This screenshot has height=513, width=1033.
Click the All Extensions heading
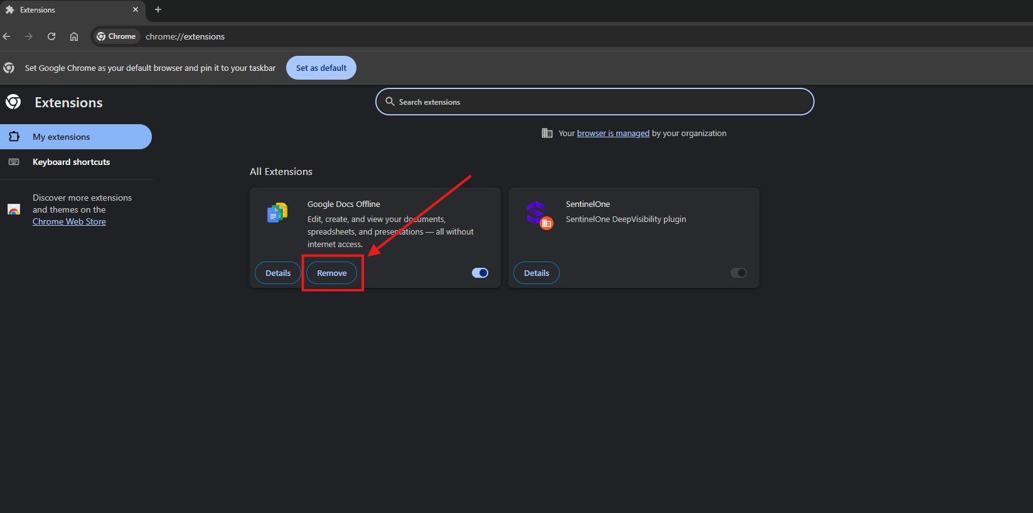(281, 172)
